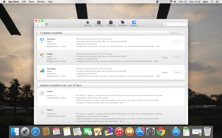Open Pages from the Dock
222x138 pixels.
coord(98,132)
